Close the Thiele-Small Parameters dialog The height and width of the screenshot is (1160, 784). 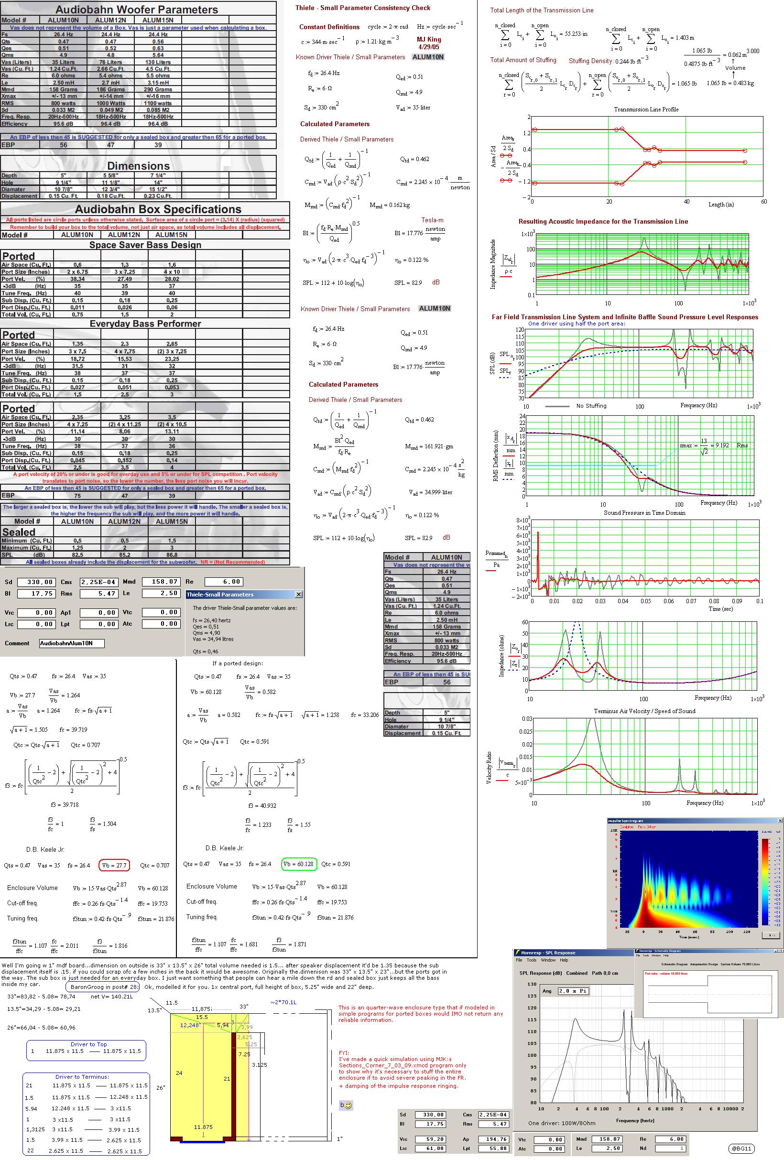point(299,595)
